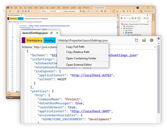Click the Solution Explorer properties wrench icon
The image size is (167, 129).
[144, 18]
